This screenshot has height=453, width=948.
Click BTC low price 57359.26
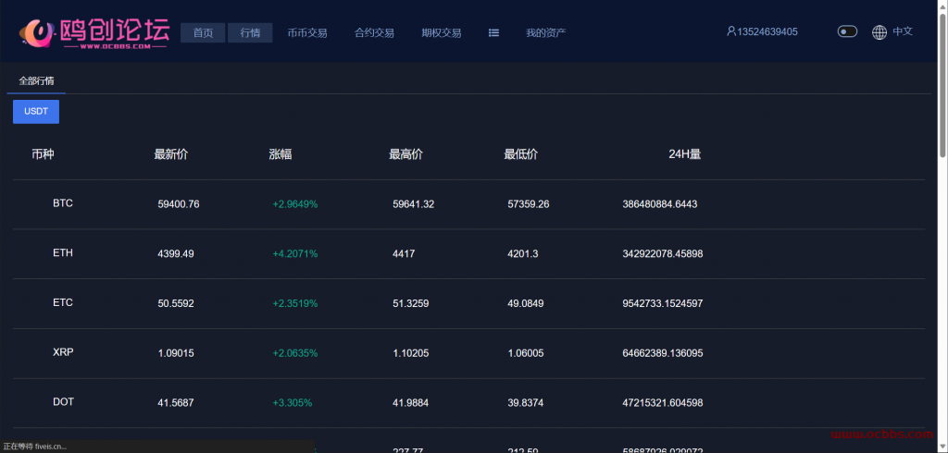point(529,204)
